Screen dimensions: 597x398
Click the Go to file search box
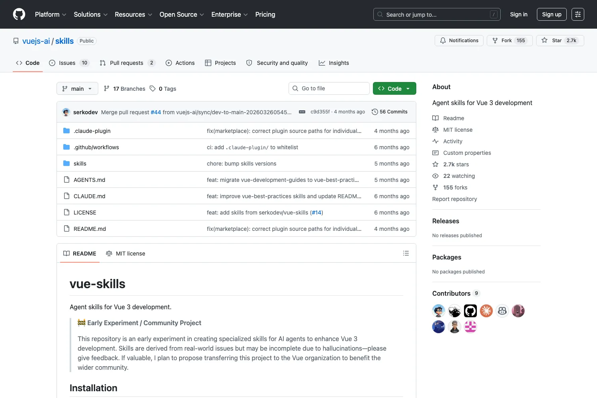tap(329, 88)
